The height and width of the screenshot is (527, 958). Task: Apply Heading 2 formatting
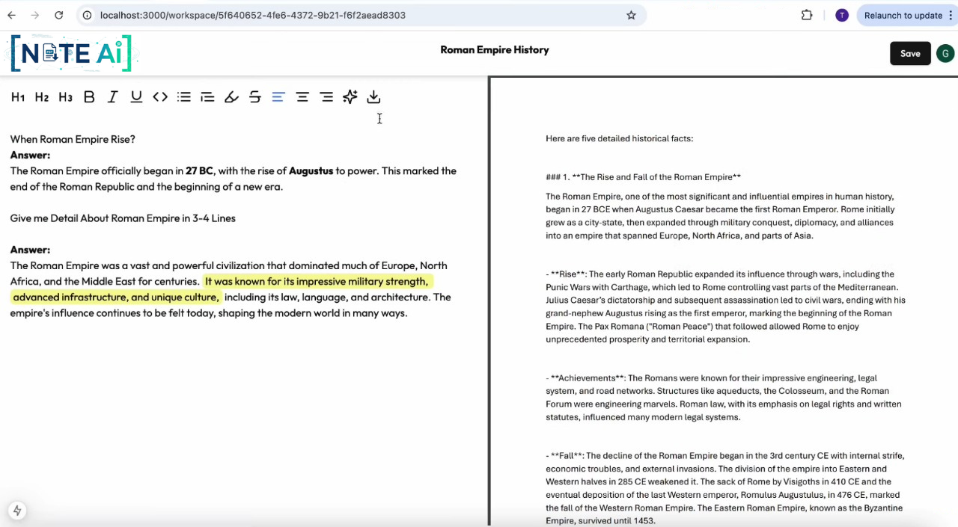tap(42, 97)
